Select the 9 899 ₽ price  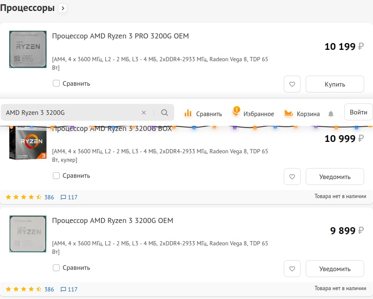coord(347,231)
